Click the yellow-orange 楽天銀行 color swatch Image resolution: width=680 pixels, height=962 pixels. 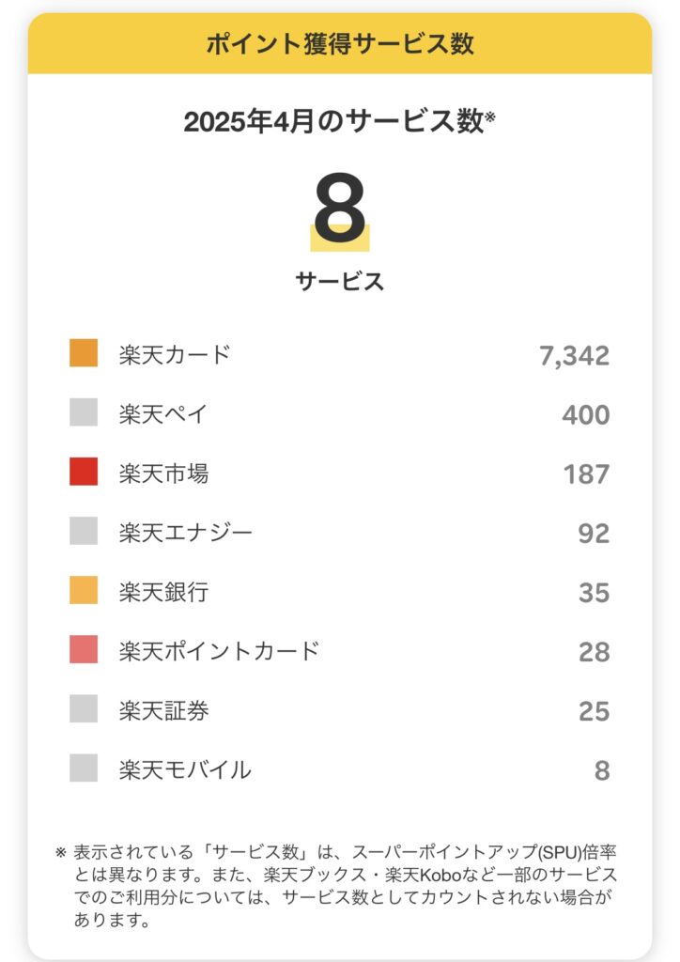[x=84, y=590]
